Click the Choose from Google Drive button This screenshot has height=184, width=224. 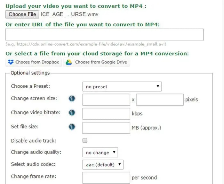tap(97, 62)
